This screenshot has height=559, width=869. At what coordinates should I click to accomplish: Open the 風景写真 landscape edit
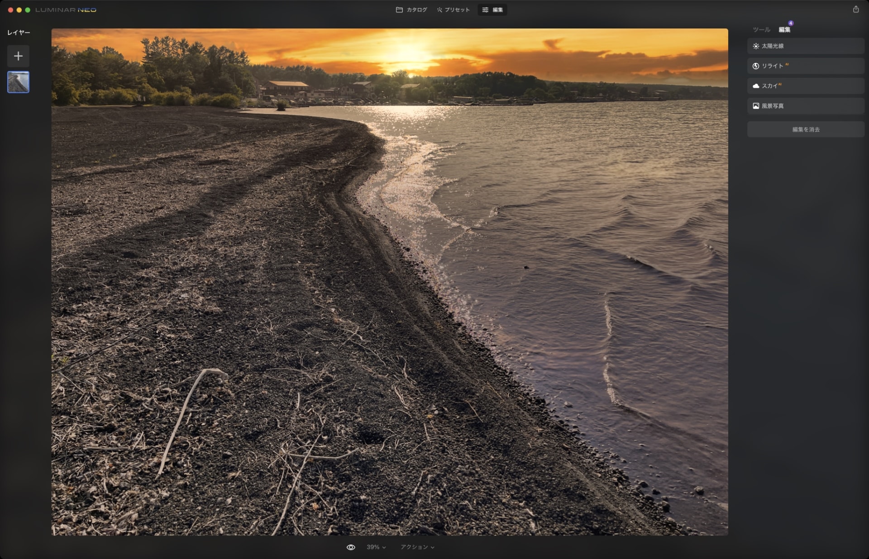(x=806, y=106)
